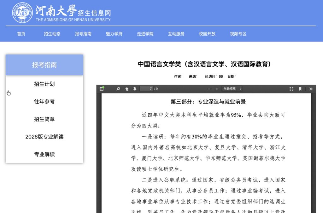This screenshot has width=323, height=213.
Task: Zoom out the PDF with minus
Action: (x=209, y=89)
